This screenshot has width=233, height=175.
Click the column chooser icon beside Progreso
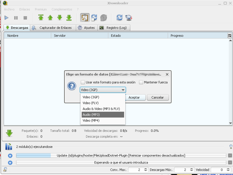coord(229,36)
